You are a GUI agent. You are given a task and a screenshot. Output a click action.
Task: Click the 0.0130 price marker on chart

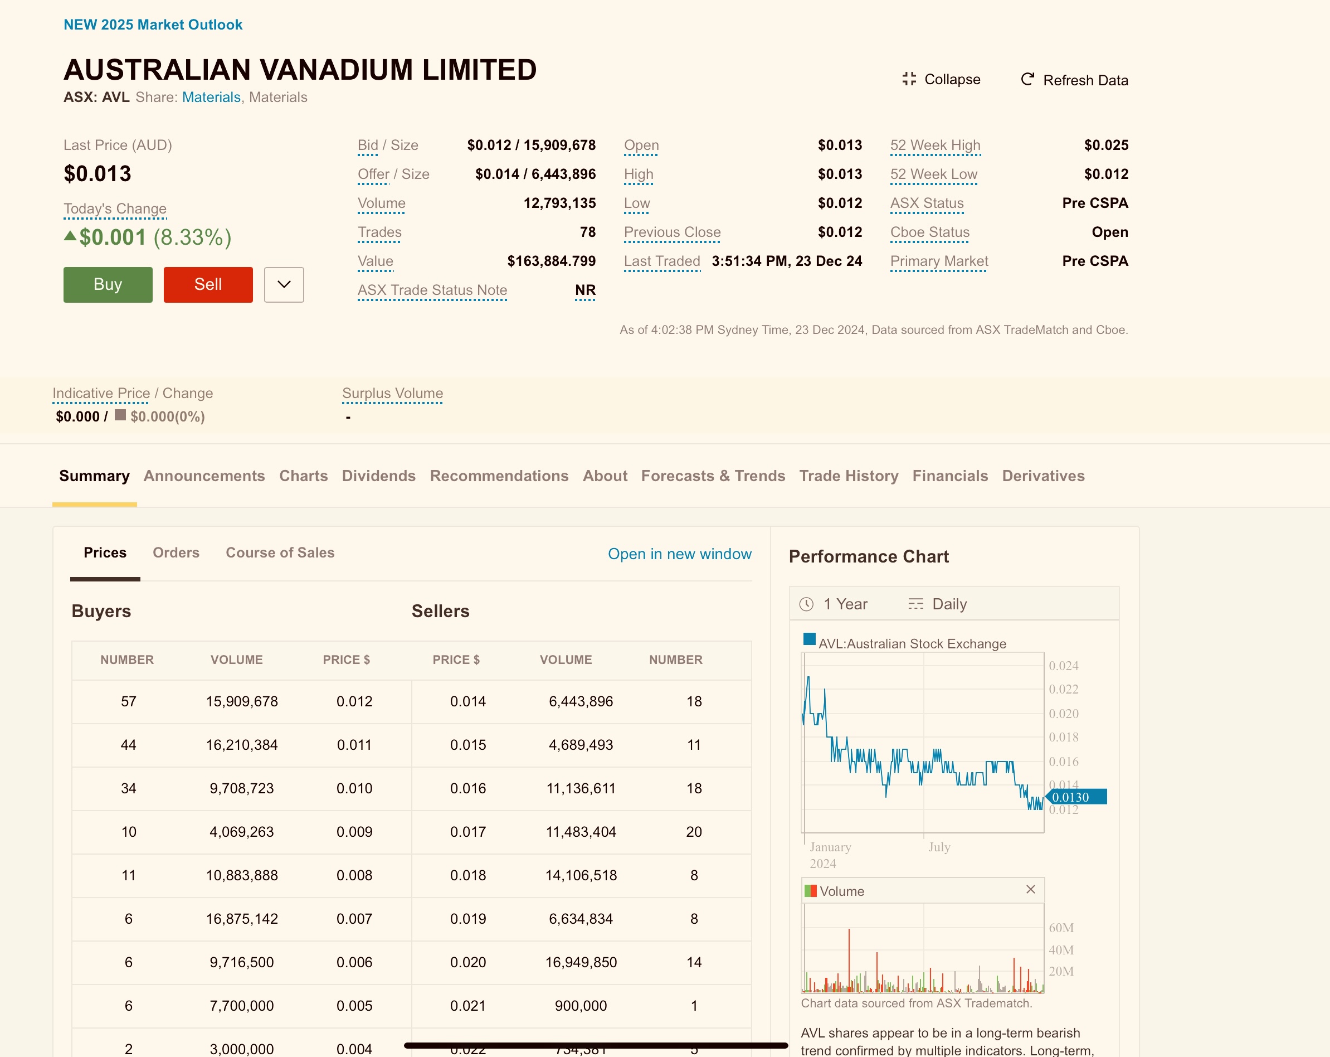coord(1076,797)
